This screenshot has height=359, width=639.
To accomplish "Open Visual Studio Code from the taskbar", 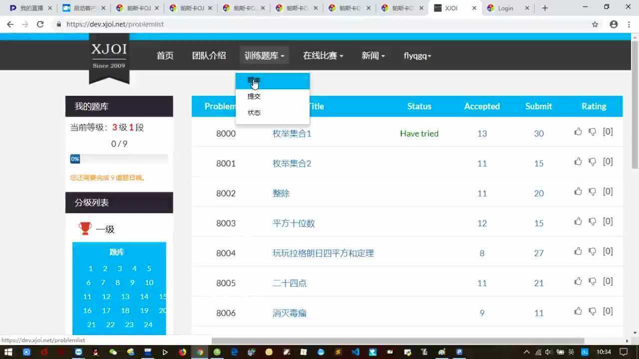I will tap(355, 352).
